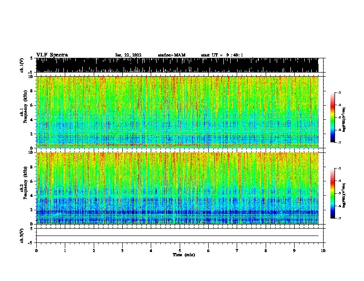Click the ch.1(V) waveform axis label

click(22, 65)
